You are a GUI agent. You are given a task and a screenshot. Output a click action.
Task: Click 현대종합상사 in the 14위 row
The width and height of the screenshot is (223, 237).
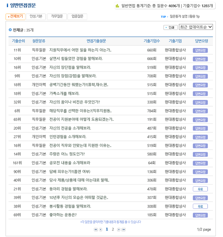pos(175,154)
